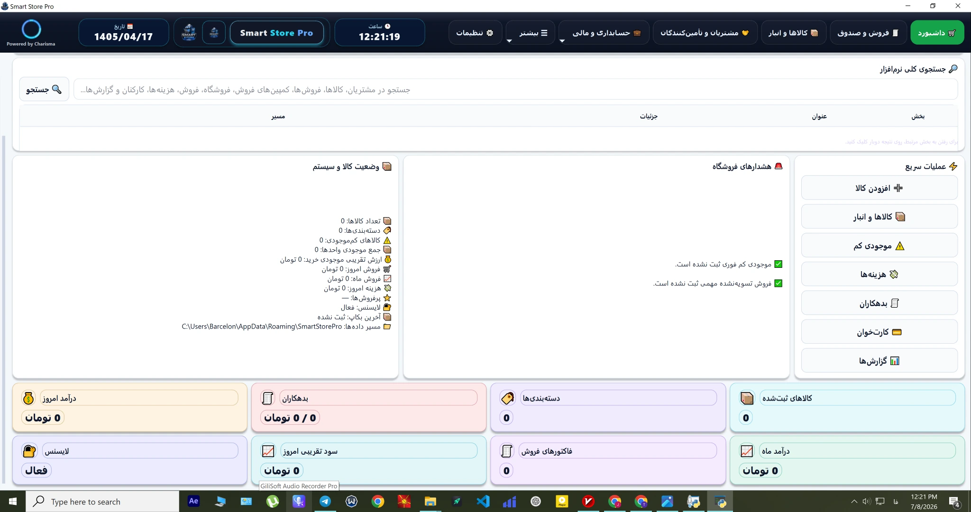971x512 pixels.
Task: Click the box icon beside تعداد کالاها
Action: pyautogui.click(x=387, y=221)
